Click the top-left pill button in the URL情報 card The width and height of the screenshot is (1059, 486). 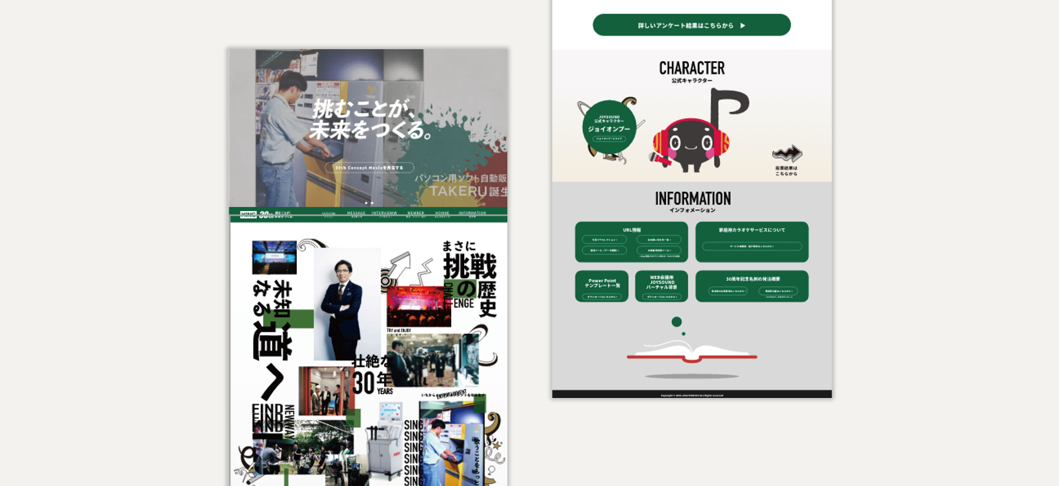[x=604, y=240]
